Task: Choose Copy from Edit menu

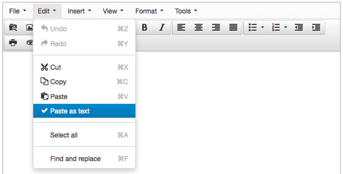Action: pyautogui.click(x=84, y=82)
